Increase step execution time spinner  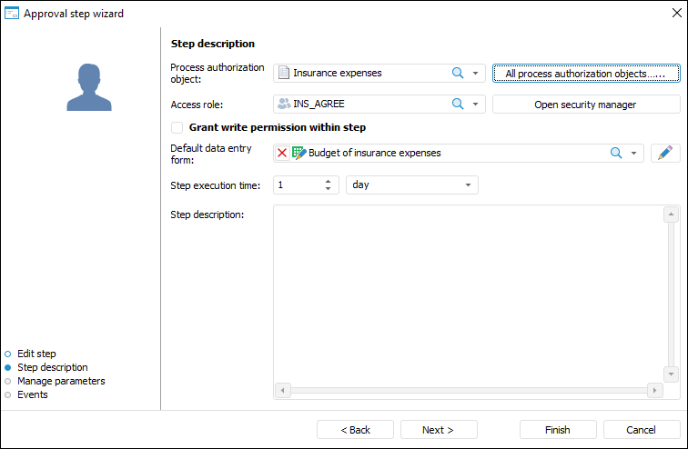point(328,181)
